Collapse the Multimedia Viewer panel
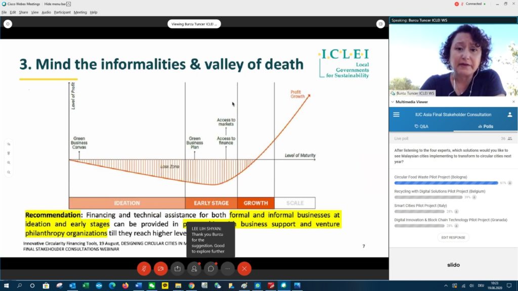Viewport: 518px width, 291px height. 393,102
